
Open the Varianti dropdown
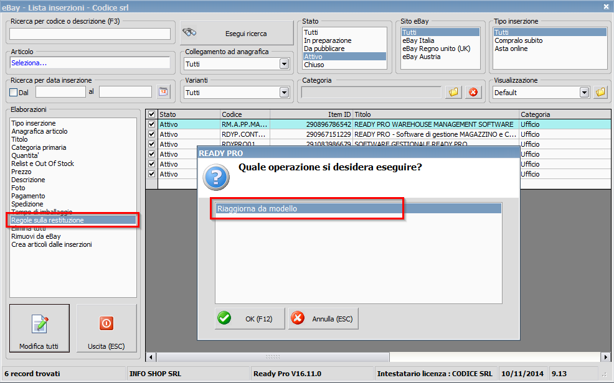(x=285, y=93)
